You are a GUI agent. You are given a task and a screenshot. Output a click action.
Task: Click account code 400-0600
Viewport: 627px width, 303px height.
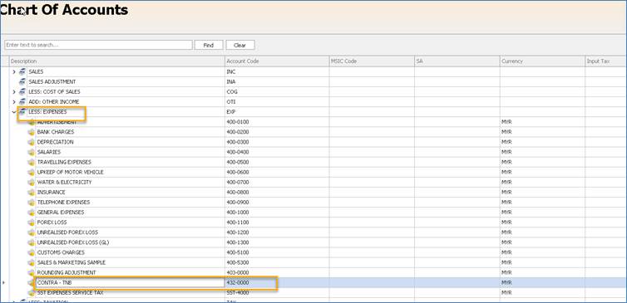pyautogui.click(x=238, y=172)
